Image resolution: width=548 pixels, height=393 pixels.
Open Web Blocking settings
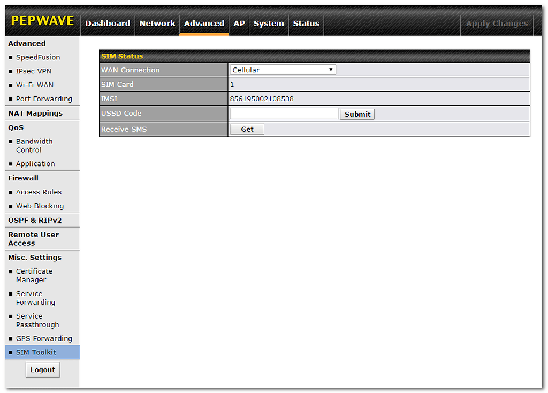tap(39, 206)
